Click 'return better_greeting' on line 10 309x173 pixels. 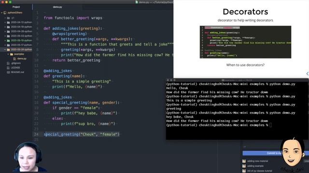click(x=76, y=60)
